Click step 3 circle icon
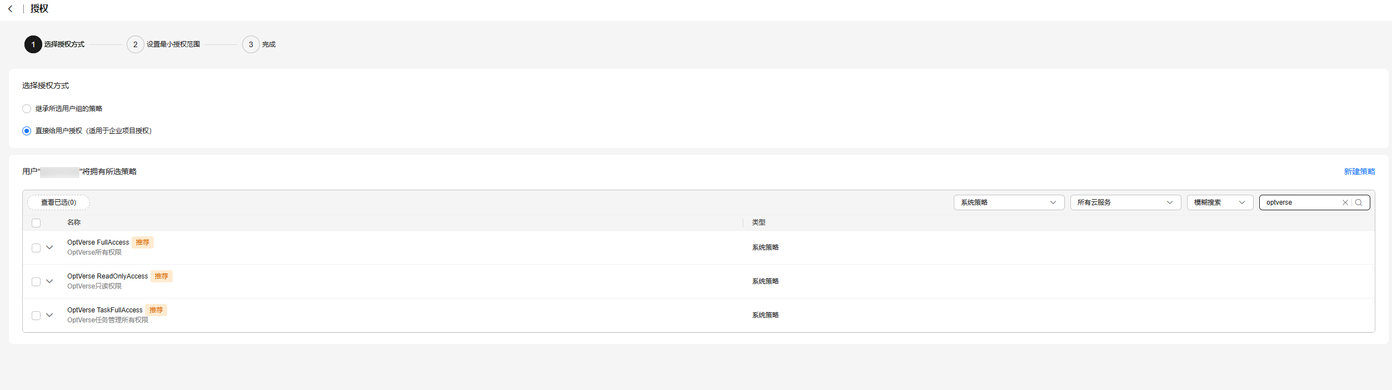This screenshot has width=1392, height=390. [x=251, y=44]
